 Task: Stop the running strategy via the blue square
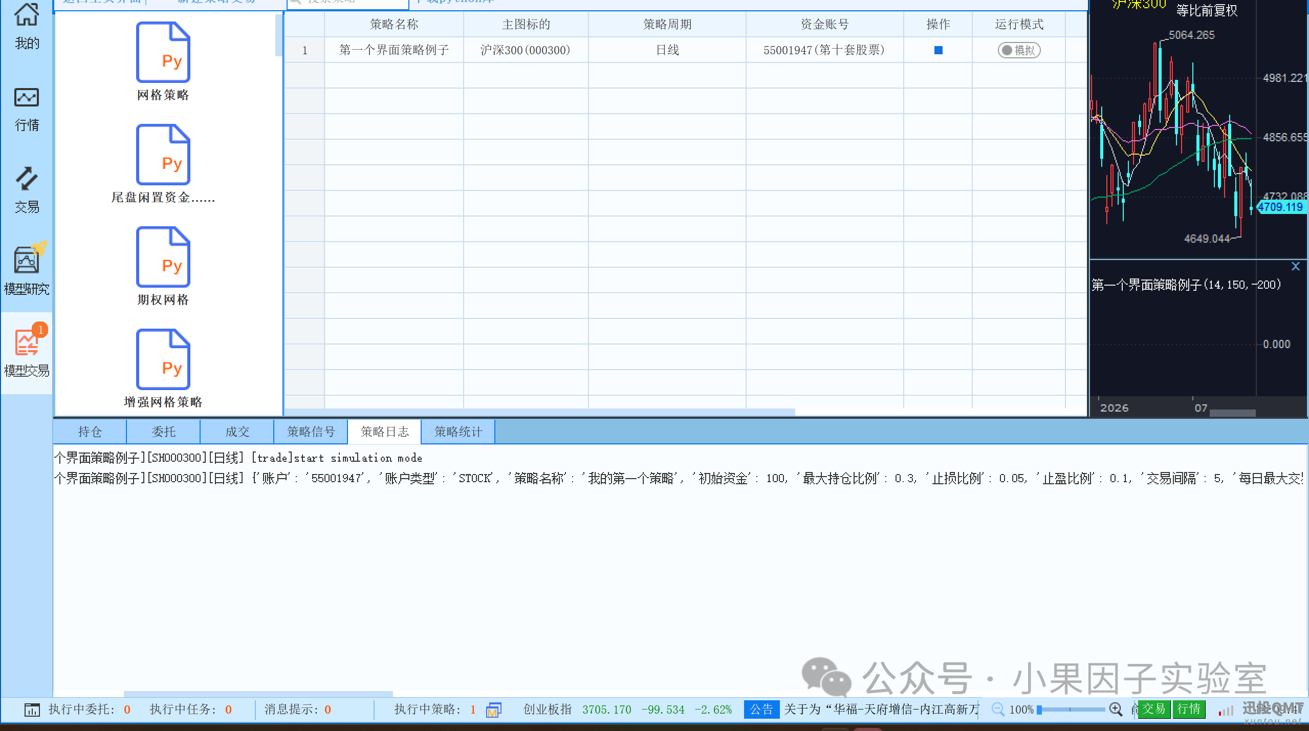[938, 50]
